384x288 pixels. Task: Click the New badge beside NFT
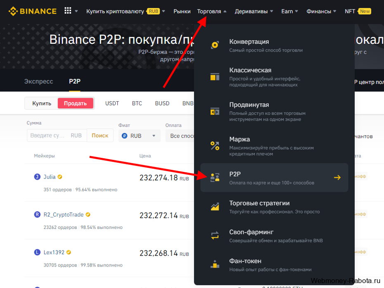[x=365, y=11]
